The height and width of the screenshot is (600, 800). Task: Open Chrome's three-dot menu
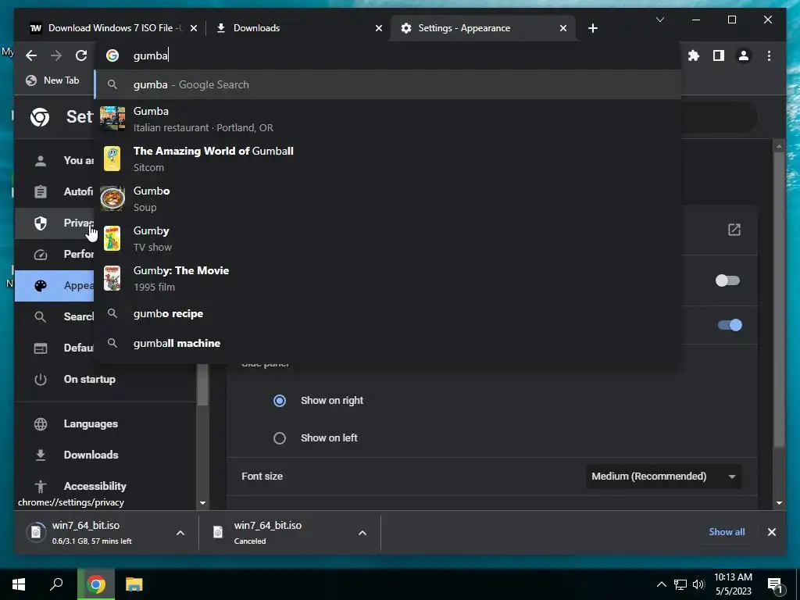click(x=769, y=55)
